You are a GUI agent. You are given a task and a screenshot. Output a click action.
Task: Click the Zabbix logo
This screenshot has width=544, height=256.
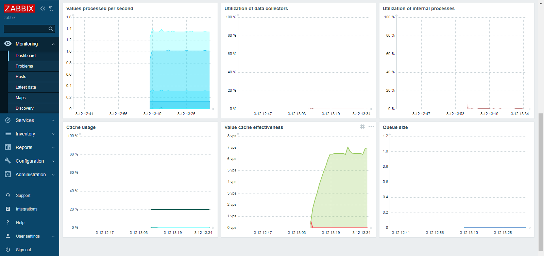pyautogui.click(x=19, y=8)
